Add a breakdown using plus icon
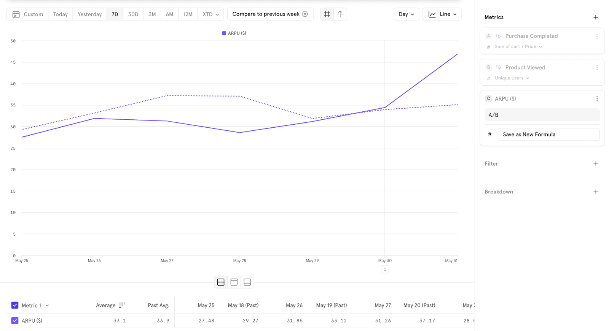609x331 pixels. pyautogui.click(x=596, y=192)
